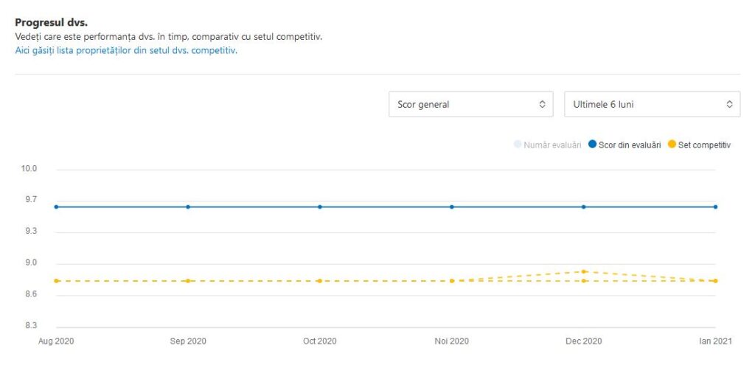This screenshot has height=368, width=755.
Task: Select the blue data point at Noi 2020
Action: [452, 207]
